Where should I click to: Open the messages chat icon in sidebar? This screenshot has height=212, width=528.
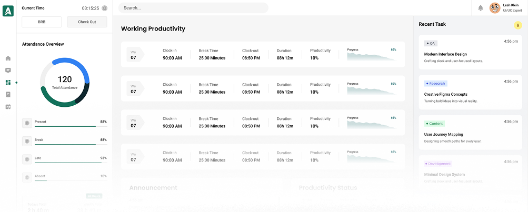coord(8,70)
